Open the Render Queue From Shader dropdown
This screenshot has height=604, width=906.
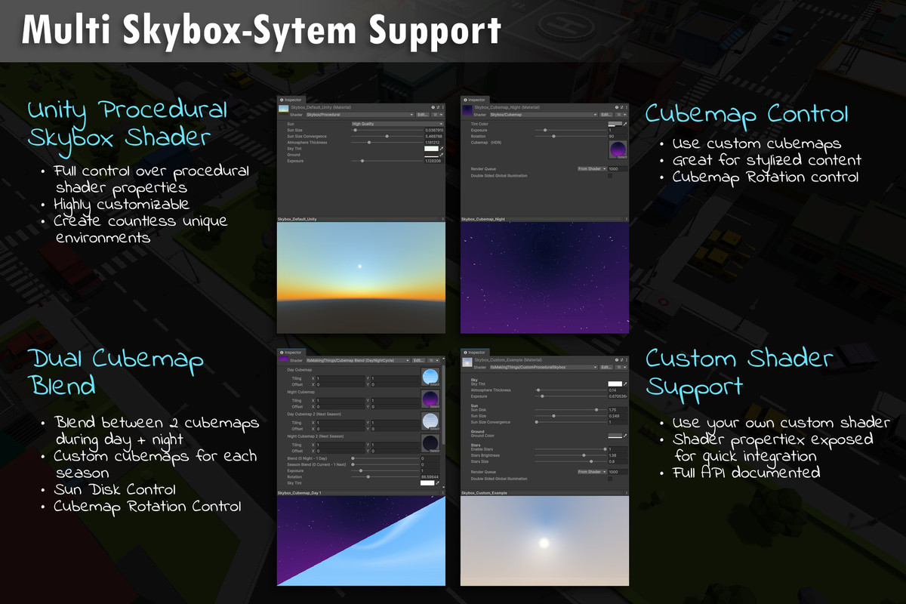592,168
